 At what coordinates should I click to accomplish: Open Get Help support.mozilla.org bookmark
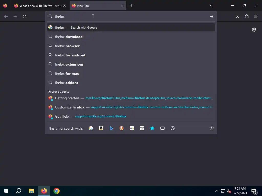point(131,116)
